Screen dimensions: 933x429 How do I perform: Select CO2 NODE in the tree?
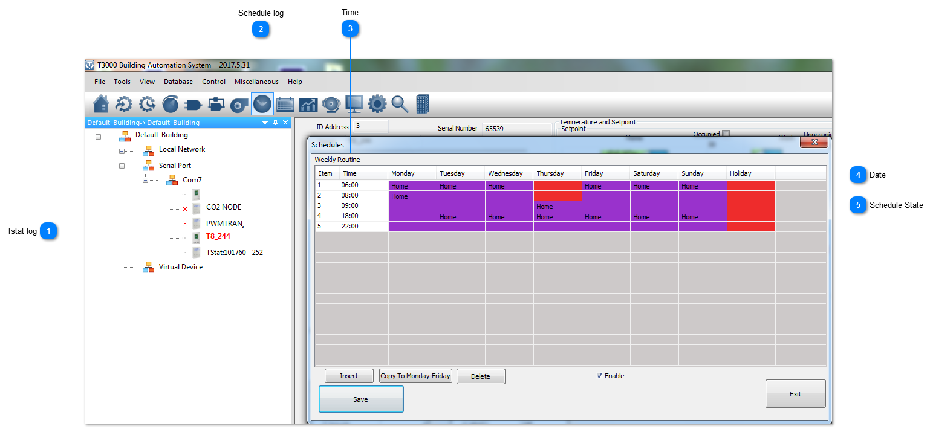tap(224, 207)
